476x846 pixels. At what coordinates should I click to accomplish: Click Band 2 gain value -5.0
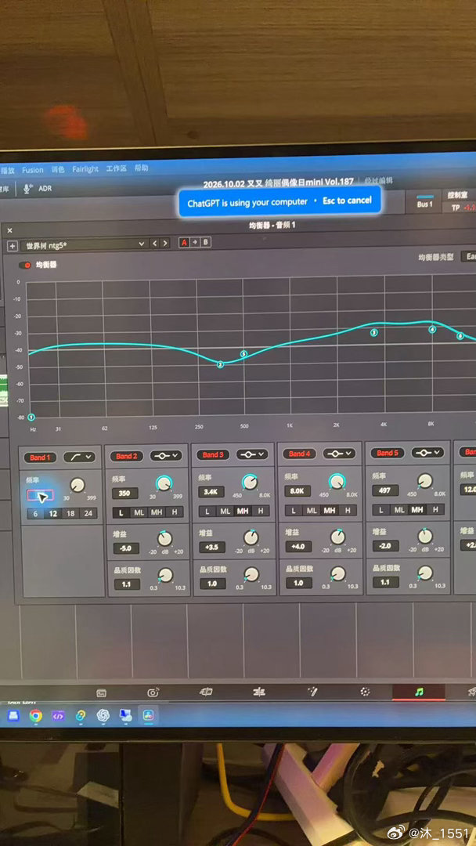coord(127,548)
